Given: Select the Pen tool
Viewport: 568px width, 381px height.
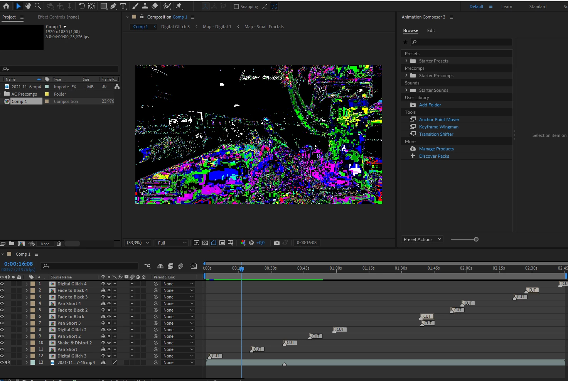Looking at the screenshot, I should 113,6.
